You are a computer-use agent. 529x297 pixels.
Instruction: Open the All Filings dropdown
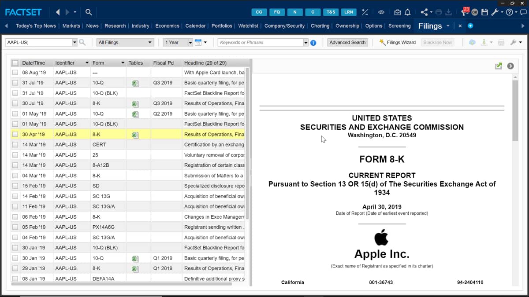point(125,42)
